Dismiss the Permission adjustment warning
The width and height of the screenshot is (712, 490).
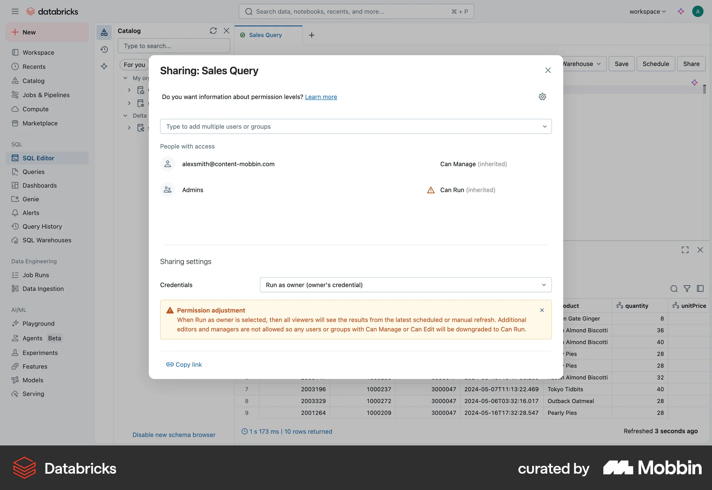[542, 310]
